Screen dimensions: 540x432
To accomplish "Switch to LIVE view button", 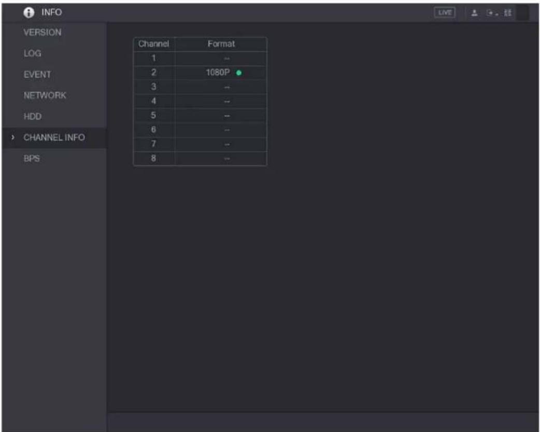I will [x=445, y=13].
